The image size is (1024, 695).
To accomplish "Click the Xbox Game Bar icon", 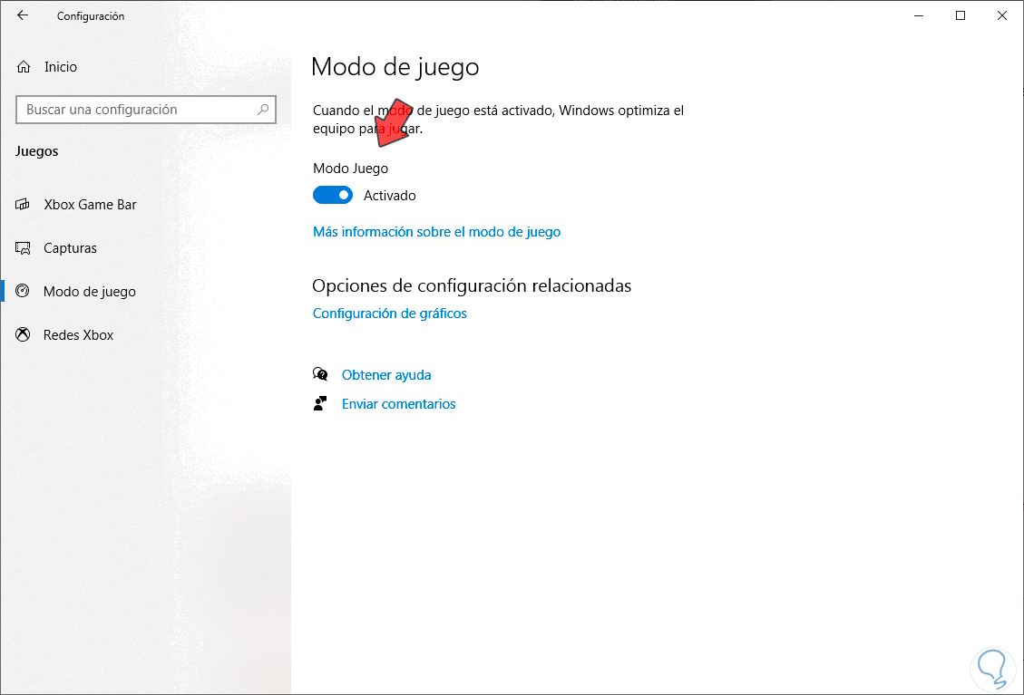I will point(23,204).
